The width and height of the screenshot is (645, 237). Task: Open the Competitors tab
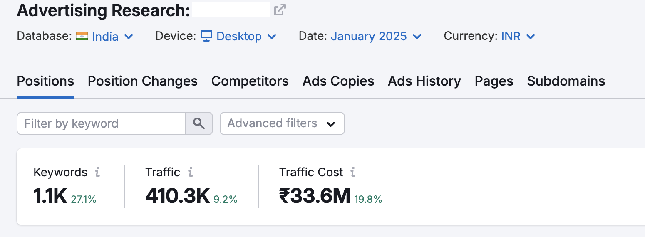tap(250, 81)
